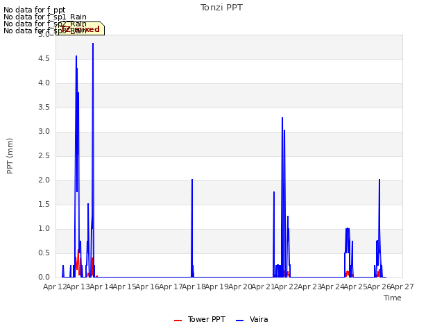The height and width of the screenshot is (333, 444).
Task: Toggle the Vaira legend entry
Action: point(252,319)
